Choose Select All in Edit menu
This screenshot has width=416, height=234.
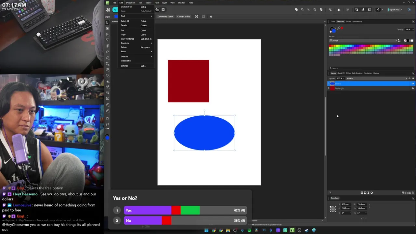pyautogui.click(x=136, y=21)
